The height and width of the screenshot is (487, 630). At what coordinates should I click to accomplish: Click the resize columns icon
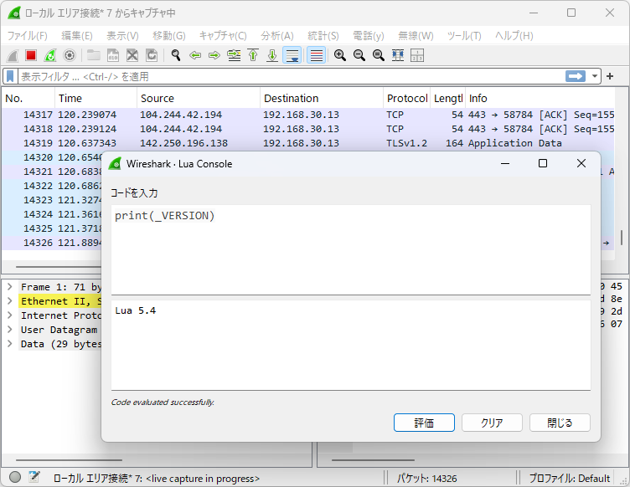(x=398, y=55)
